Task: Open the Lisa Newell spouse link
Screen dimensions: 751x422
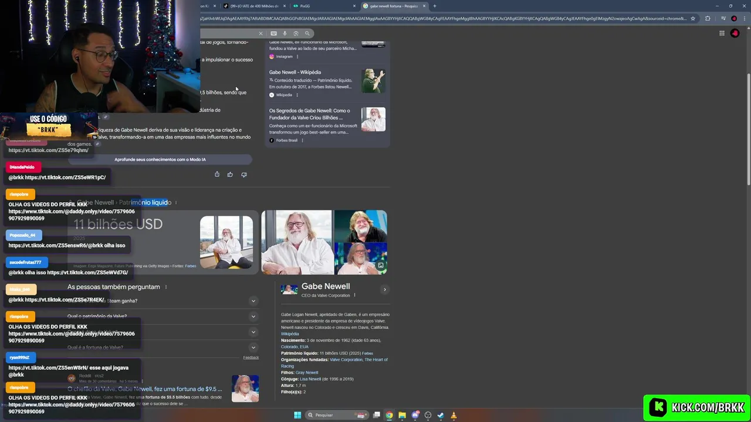Action: (310, 379)
